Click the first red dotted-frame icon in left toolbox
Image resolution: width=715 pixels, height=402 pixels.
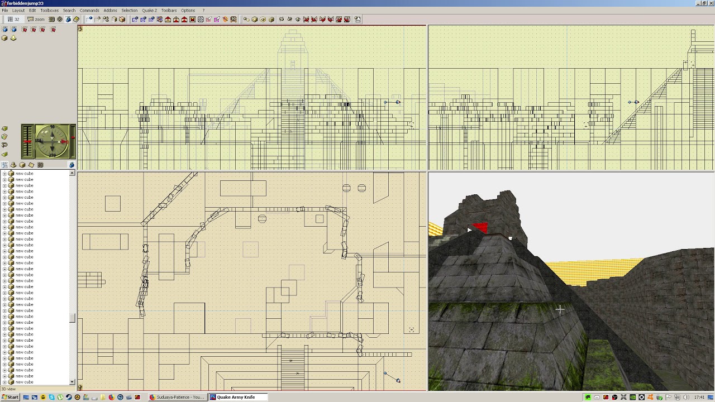pos(25,29)
